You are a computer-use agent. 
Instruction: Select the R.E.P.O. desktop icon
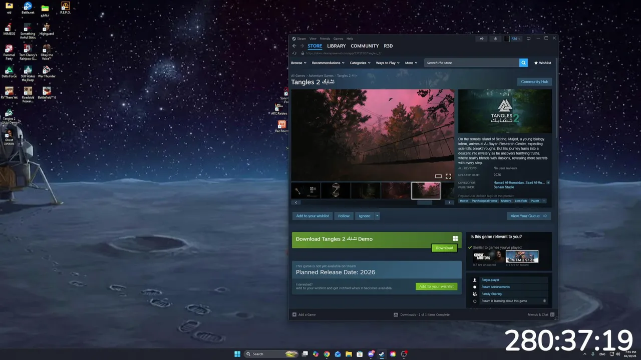pos(65,8)
